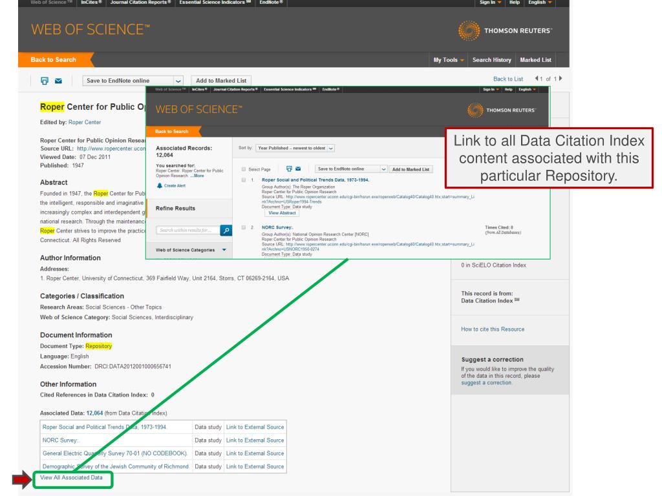Click Link to External Source for Roper Social row

(255, 427)
